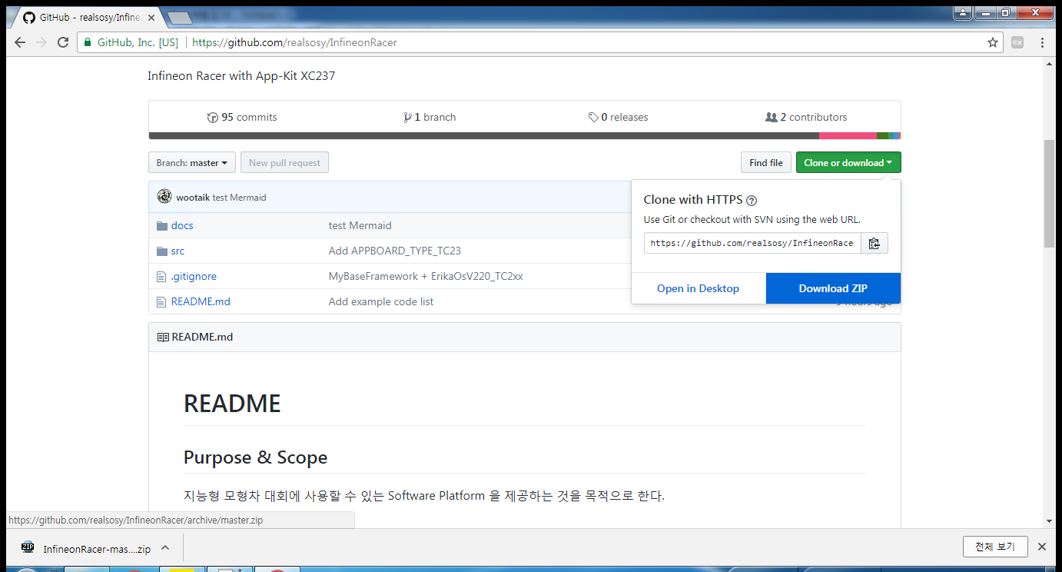Click the wootaik author link
The height and width of the screenshot is (572, 1062).
193,198
